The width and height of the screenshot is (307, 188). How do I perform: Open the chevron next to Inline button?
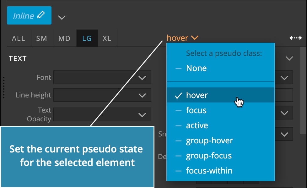[x=62, y=17]
